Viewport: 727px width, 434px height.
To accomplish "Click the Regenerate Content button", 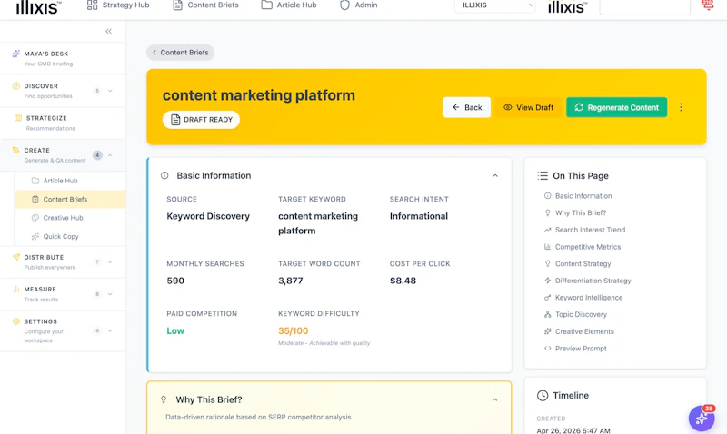I will [x=617, y=107].
